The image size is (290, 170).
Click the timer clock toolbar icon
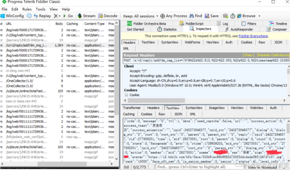pyautogui.click(x=233, y=16)
